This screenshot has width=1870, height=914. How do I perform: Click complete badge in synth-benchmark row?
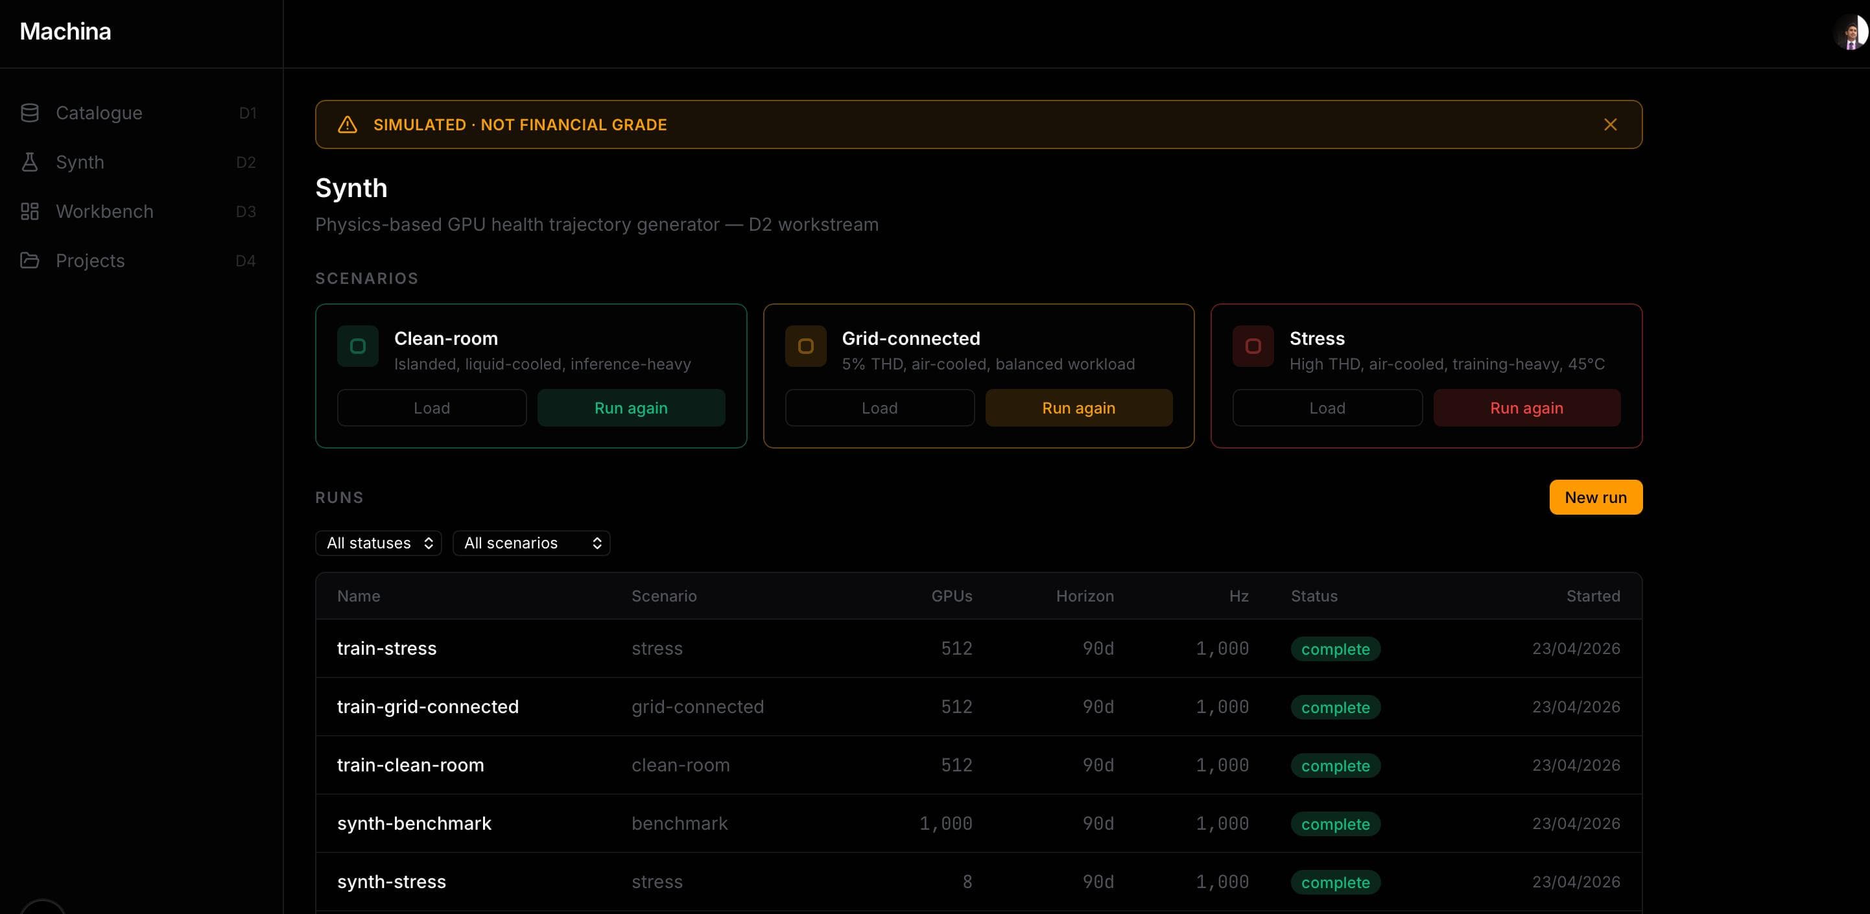point(1335,824)
